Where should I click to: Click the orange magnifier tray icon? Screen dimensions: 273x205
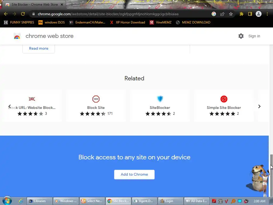point(233,201)
